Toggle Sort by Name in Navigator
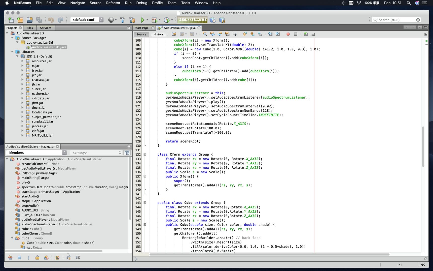Viewport: 433px width, 271px height. click(x=68, y=257)
